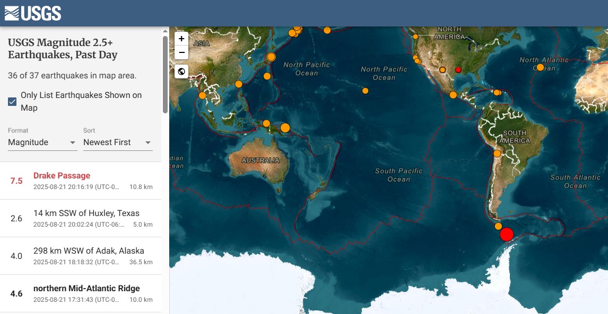Screen dimensions: 608x314
Task: Open the 298 km WSW of Adak, Alaska entry
Action: 81,256
